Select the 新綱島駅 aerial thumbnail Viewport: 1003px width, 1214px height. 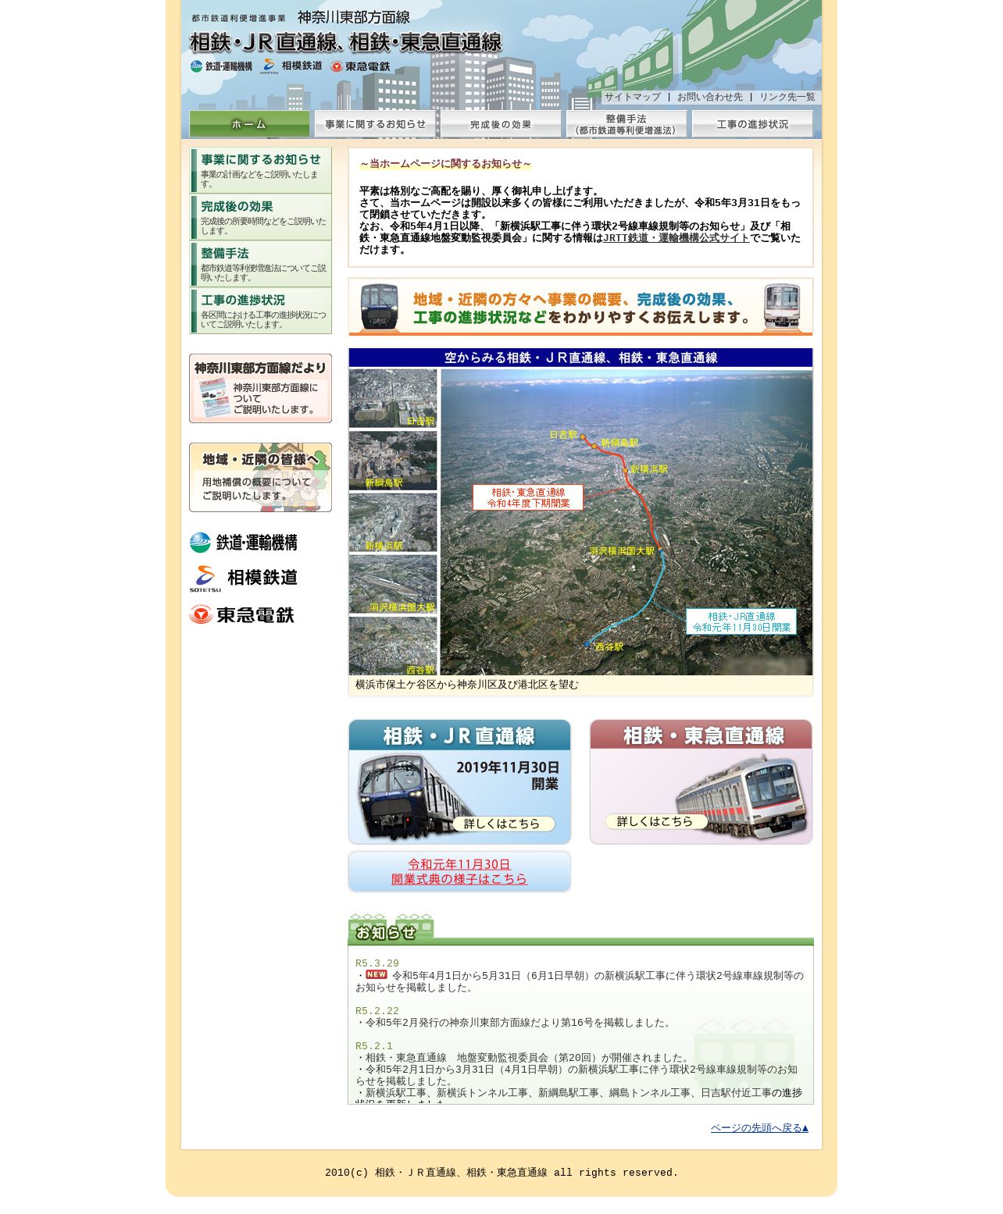pos(393,461)
